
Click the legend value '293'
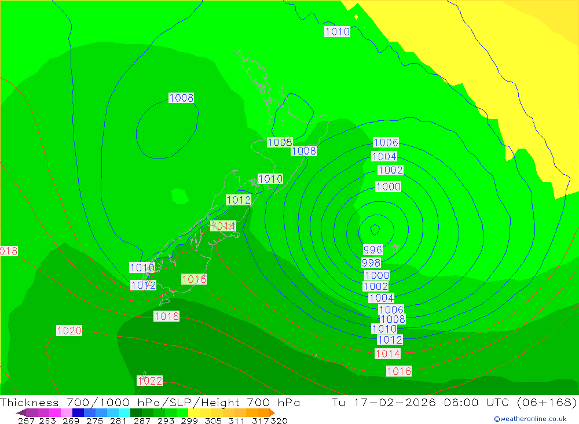pyautogui.click(x=166, y=421)
